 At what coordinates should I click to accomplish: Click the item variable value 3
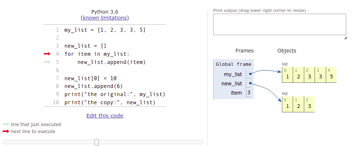pos(249,92)
